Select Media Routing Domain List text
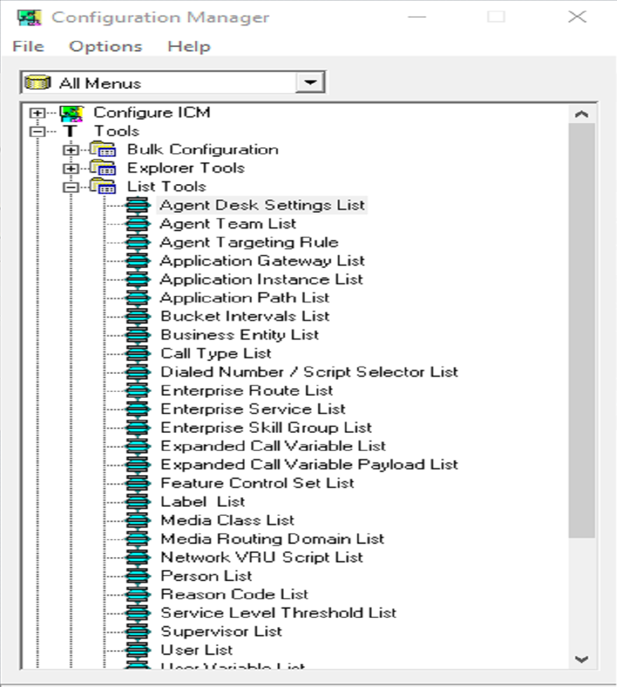Viewport: 617px width, 687px height. click(x=272, y=539)
